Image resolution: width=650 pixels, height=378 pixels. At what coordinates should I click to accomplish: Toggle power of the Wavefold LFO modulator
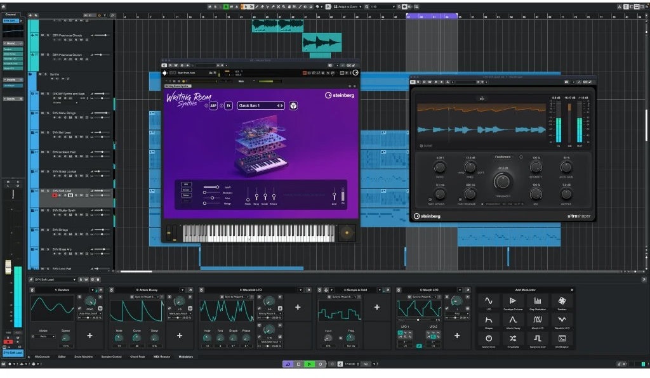(201, 290)
